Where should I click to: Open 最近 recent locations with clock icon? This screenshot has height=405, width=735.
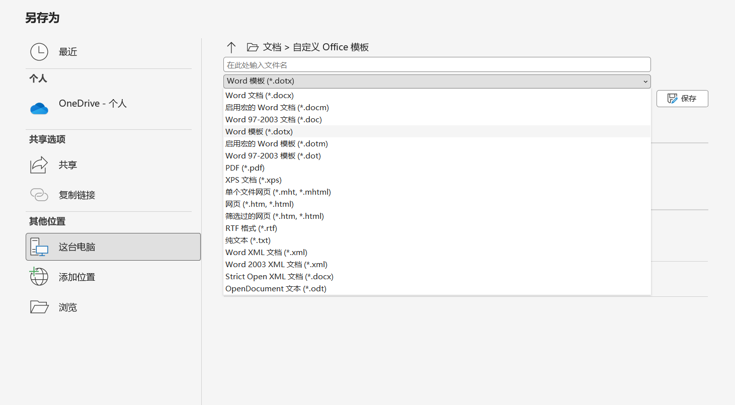pos(68,52)
